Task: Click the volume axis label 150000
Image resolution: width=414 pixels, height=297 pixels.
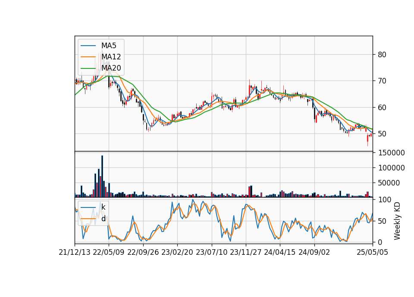Action: click(392, 153)
